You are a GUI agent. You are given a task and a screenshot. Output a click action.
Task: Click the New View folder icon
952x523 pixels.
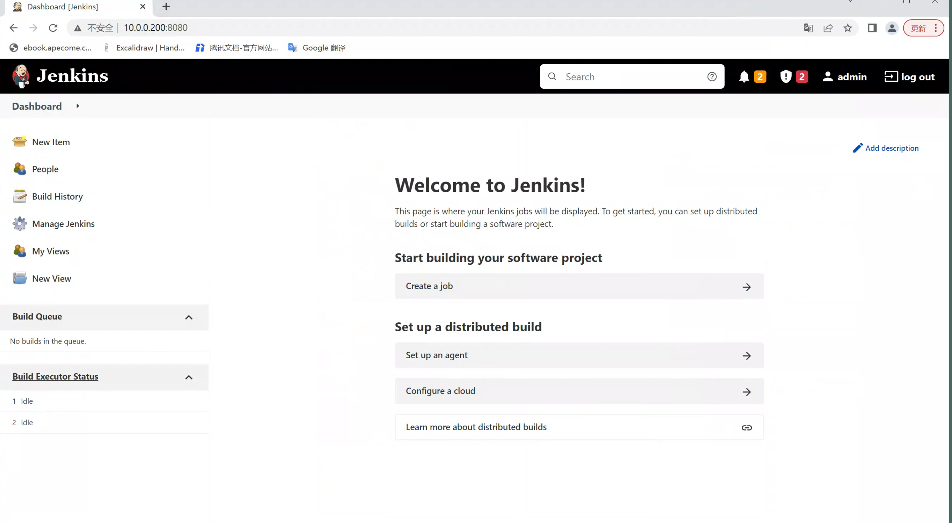point(19,278)
